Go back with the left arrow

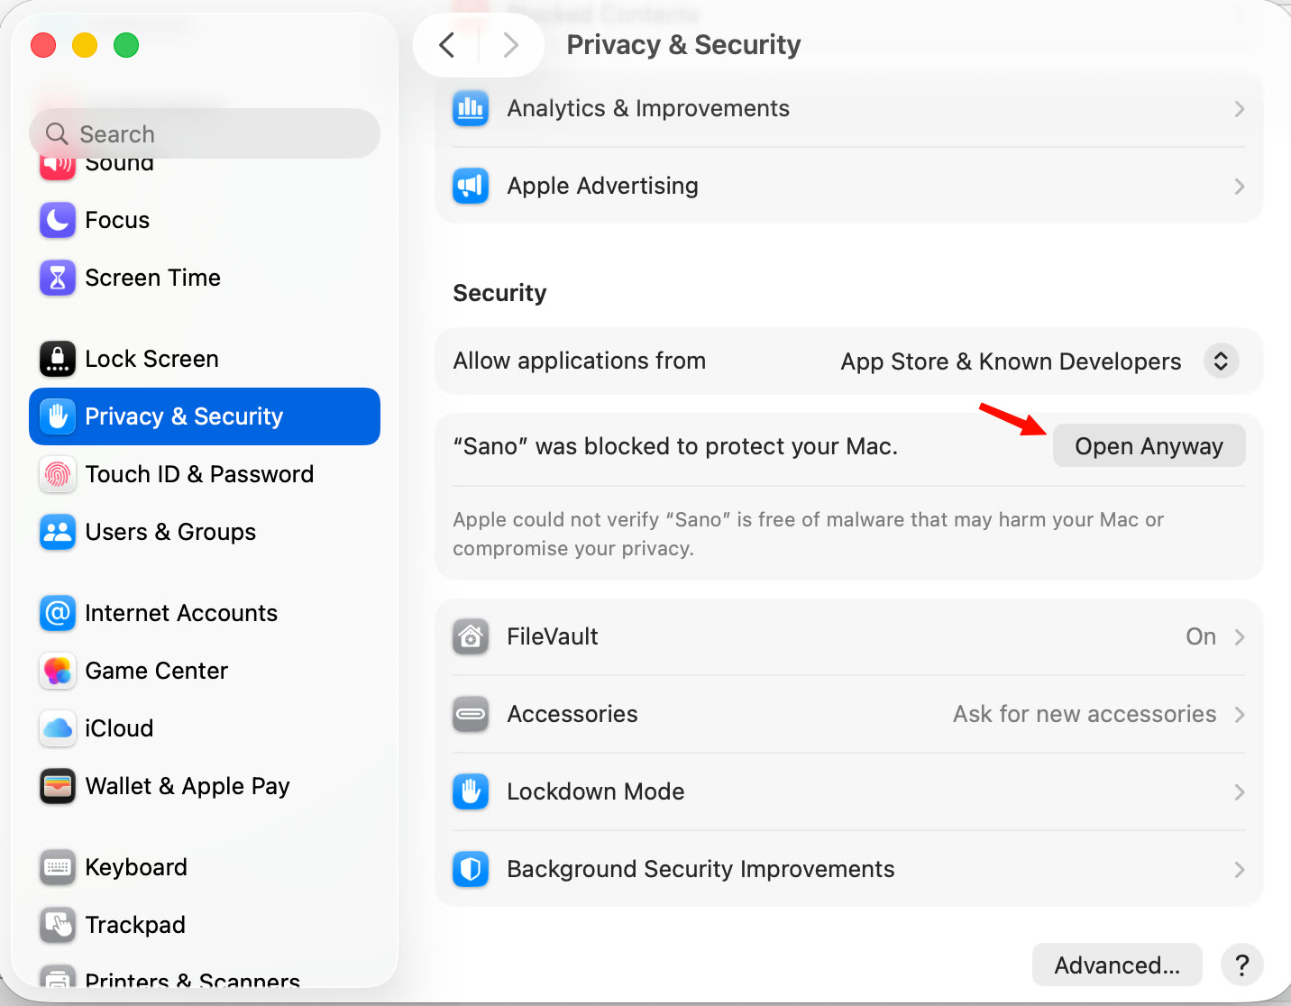pyautogui.click(x=446, y=45)
